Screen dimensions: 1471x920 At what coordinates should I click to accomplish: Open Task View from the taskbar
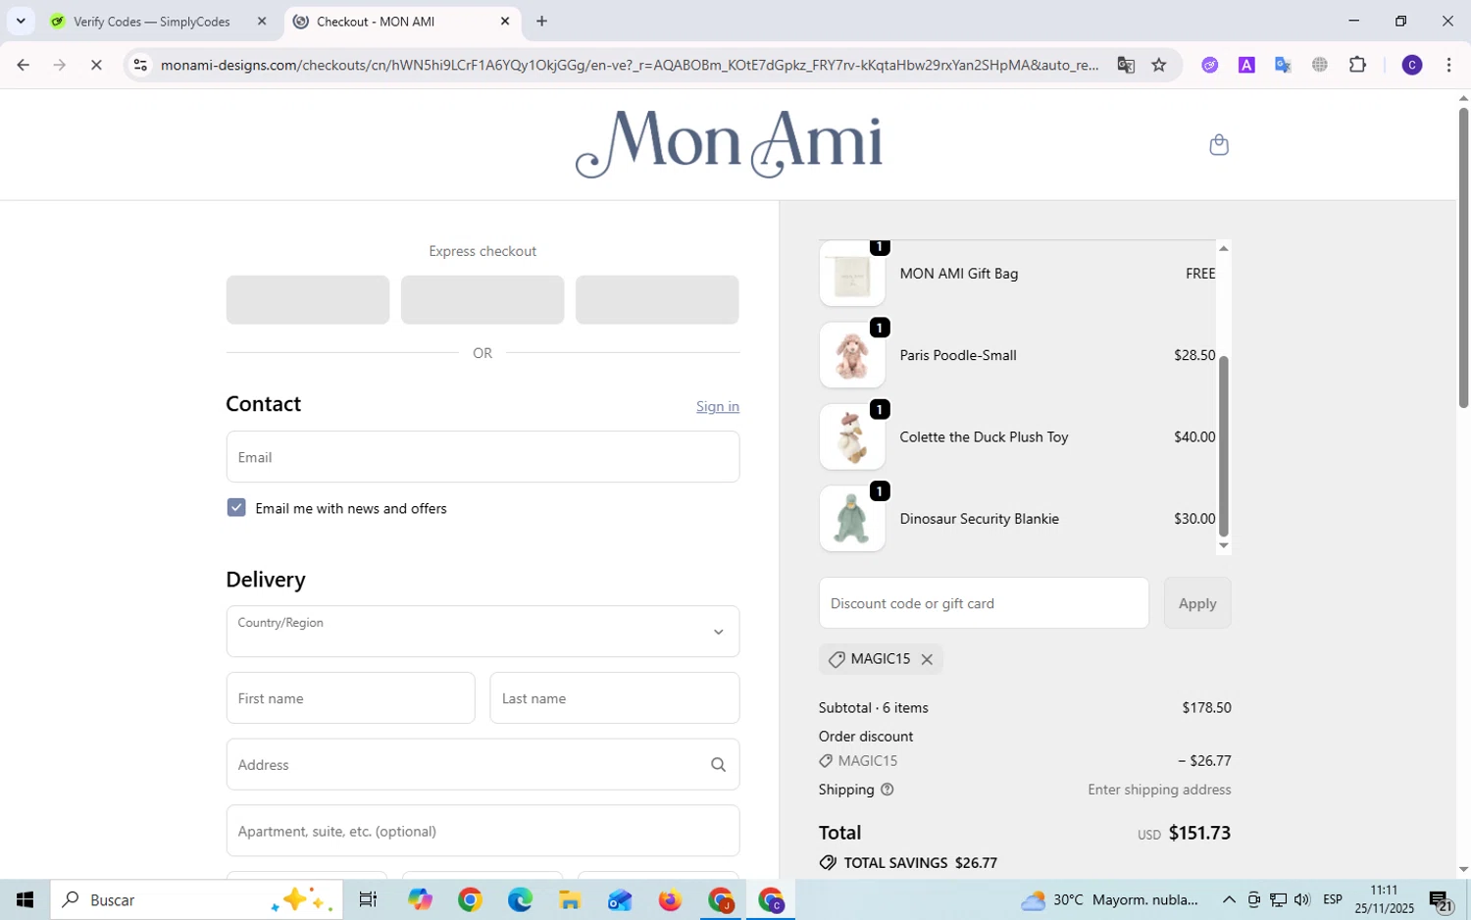[369, 899]
